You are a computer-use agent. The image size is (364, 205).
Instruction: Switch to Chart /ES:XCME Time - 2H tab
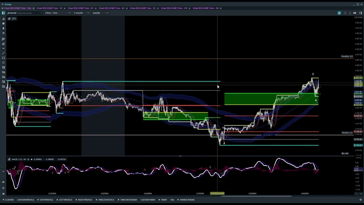coord(80,8)
